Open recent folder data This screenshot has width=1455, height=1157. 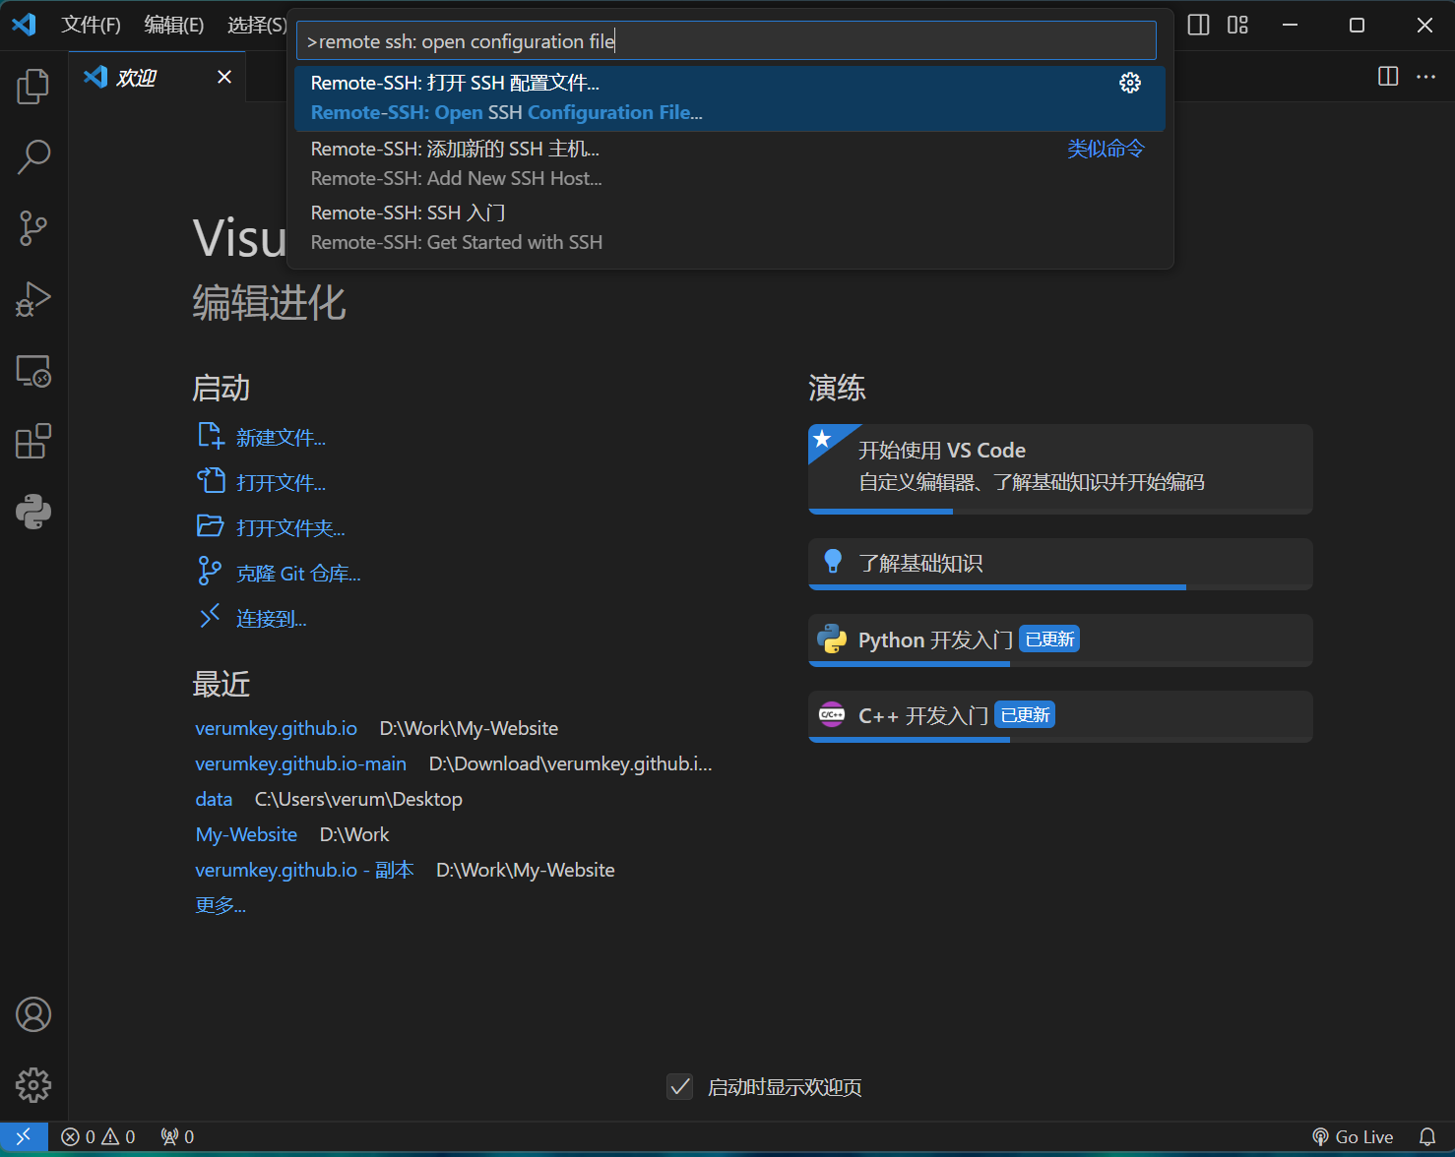click(214, 799)
